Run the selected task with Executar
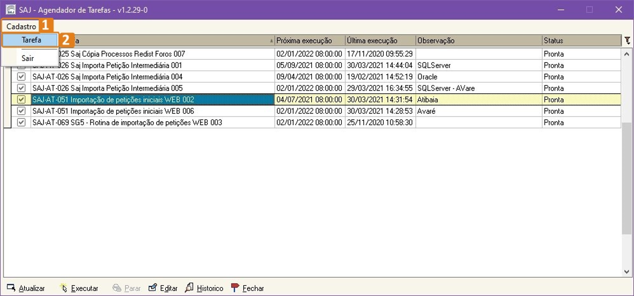 (x=79, y=288)
